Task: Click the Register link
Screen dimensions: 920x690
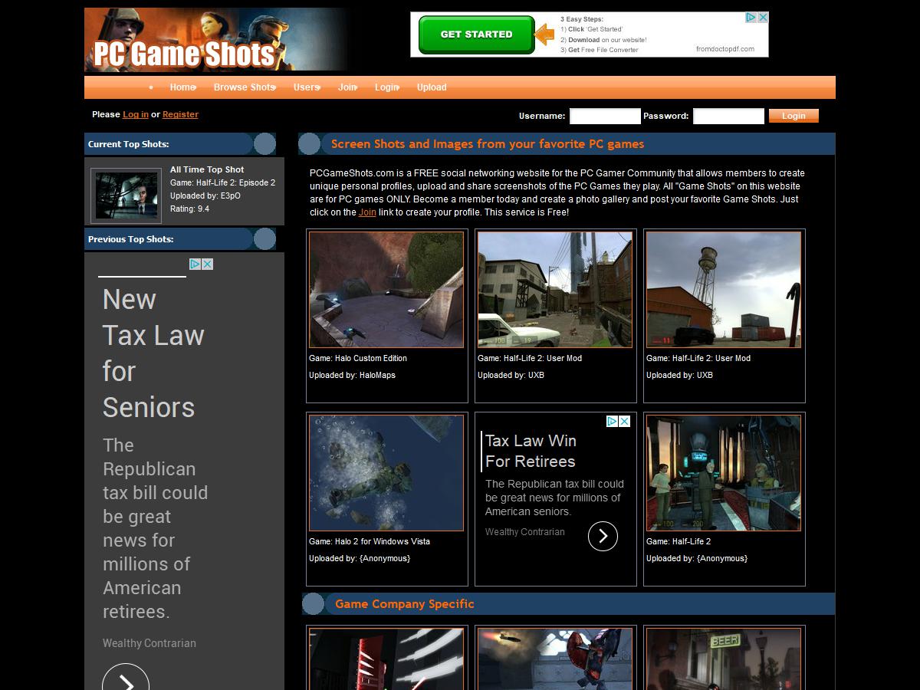Action: click(x=180, y=114)
